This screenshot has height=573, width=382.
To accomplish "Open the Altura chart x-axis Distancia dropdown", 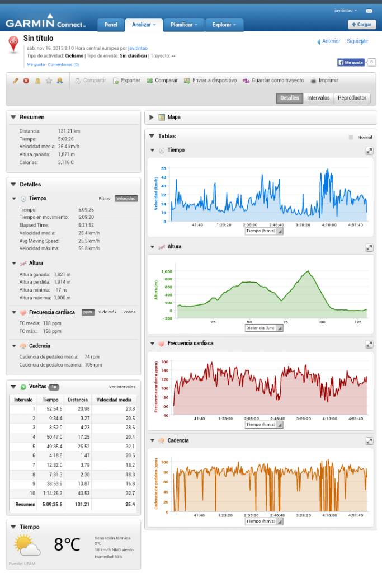I will 264,328.
